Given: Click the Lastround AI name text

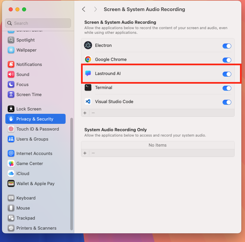Looking at the screenshot, I should [x=108, y=73].
